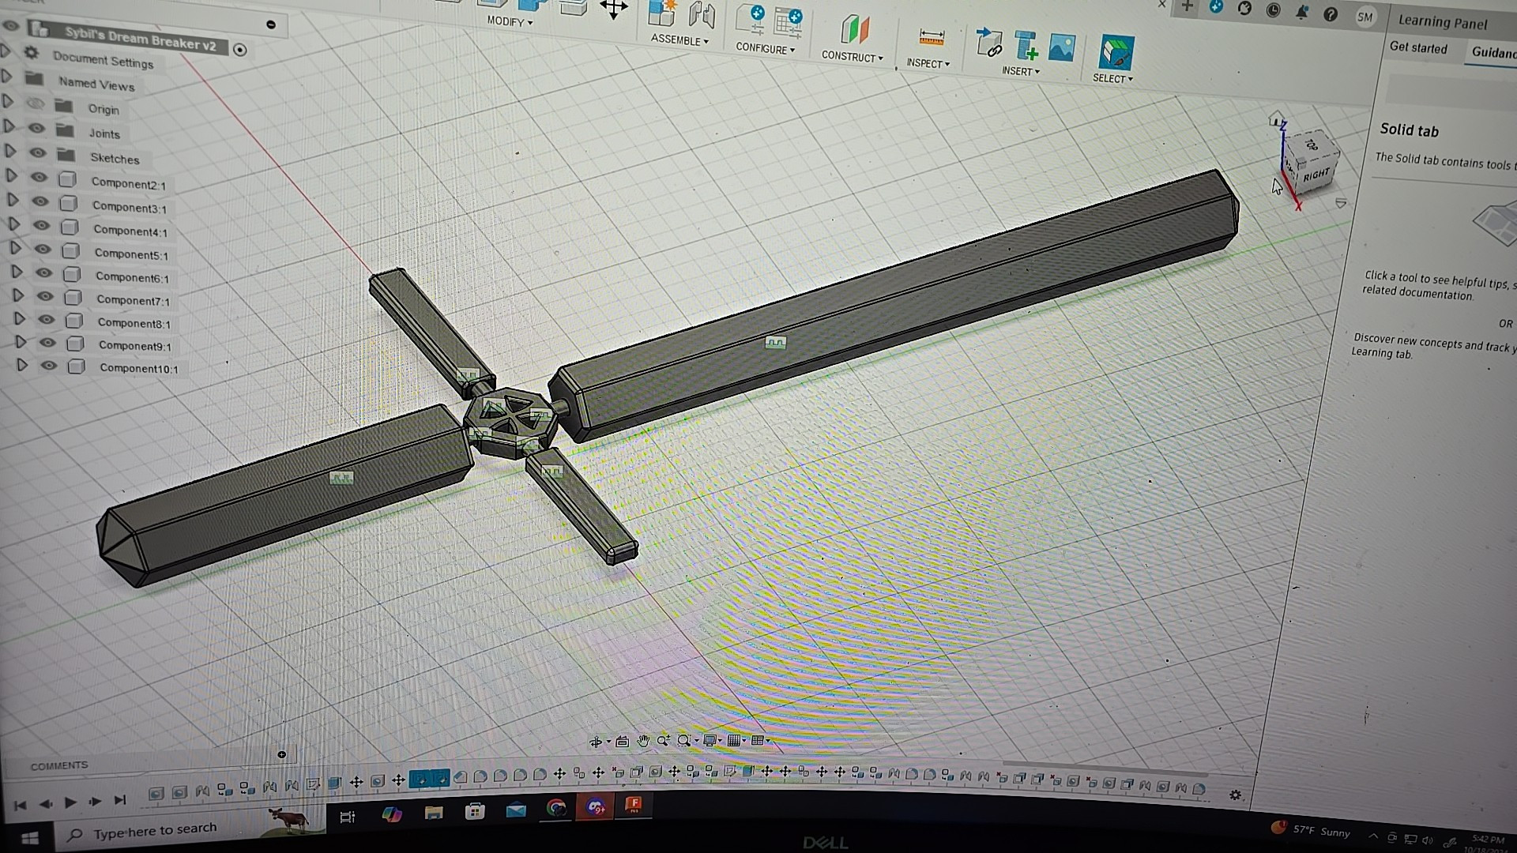Play the design timeline

[70, 802]
